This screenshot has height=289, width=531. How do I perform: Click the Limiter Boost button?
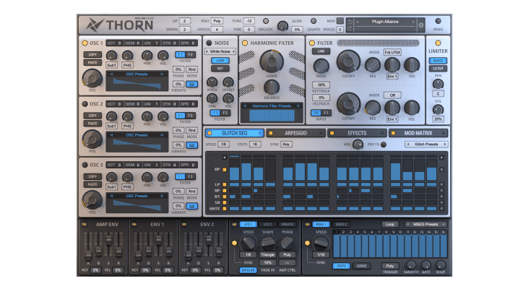pyautogui.click(x=438, y=60)
